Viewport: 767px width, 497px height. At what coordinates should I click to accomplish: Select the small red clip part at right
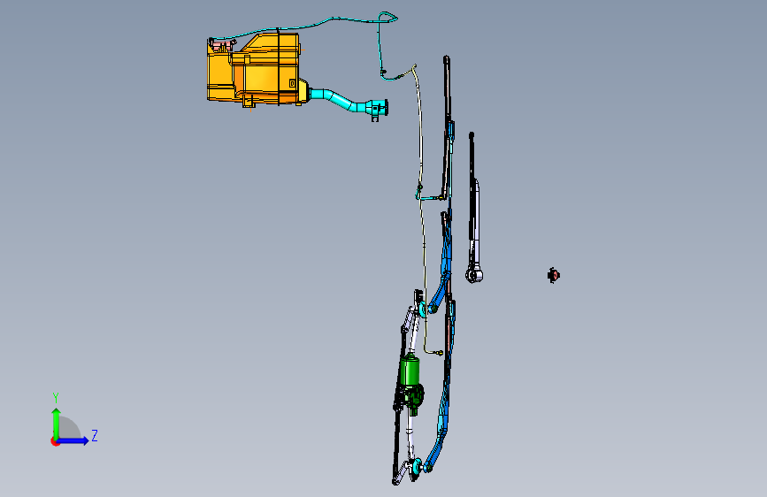(x=554, y=275)
